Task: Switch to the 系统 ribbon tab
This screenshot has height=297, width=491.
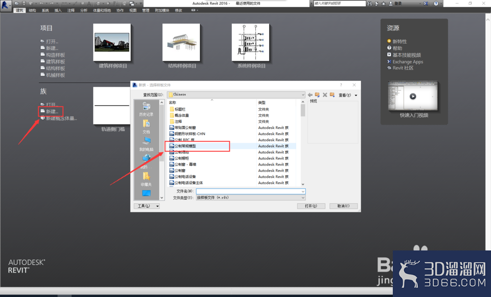Action: coord(45,10)
